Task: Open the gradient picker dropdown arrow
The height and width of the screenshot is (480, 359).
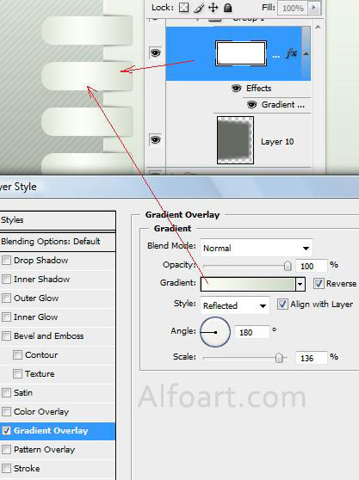Action: pos(300,284)
